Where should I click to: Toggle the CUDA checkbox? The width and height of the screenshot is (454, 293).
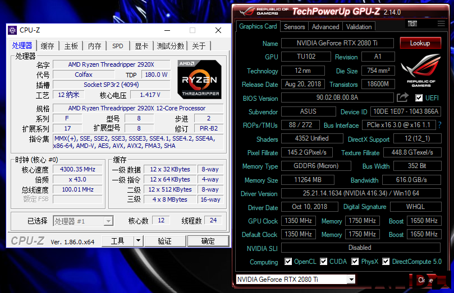click(x=324, y=262)
